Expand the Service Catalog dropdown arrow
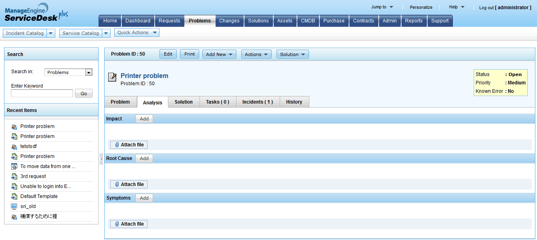The height and width of the screenshot is (240, 537). click(x=106, y=33)
